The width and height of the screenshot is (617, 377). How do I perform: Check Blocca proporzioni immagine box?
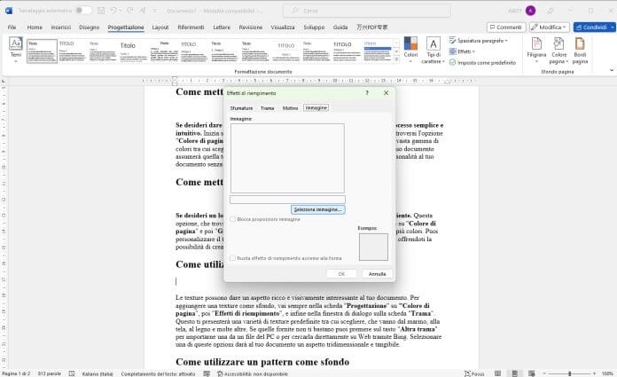coord(233,219)
